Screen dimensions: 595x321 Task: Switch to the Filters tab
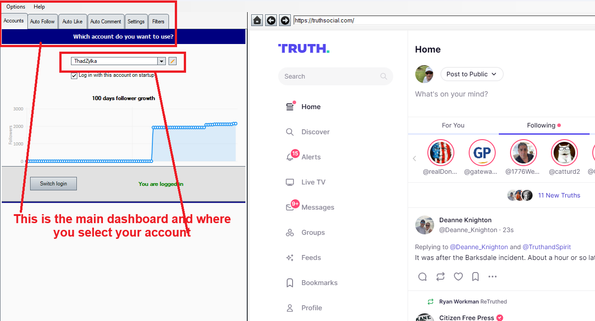click(158, 22)
